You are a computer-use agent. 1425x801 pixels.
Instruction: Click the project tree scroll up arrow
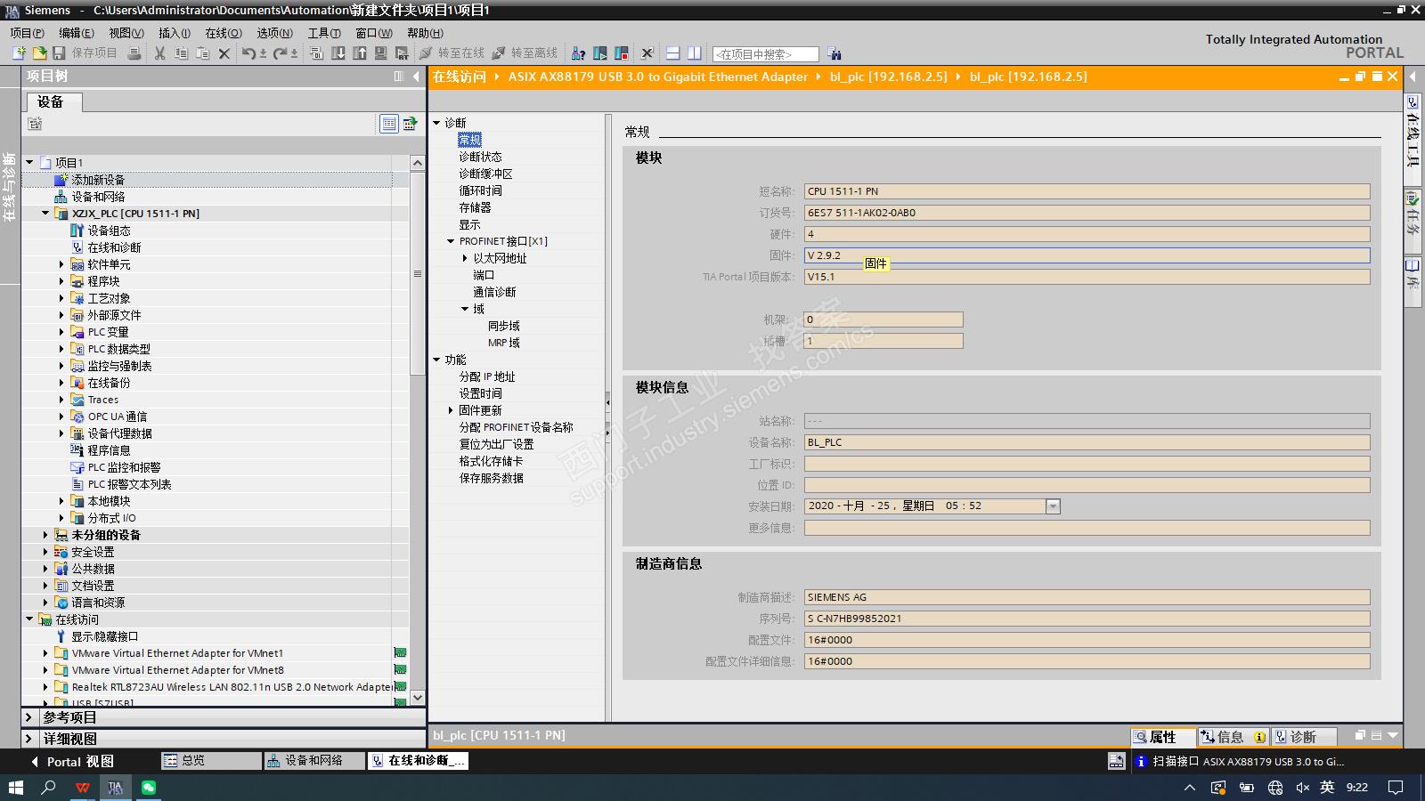coord(417,163)
